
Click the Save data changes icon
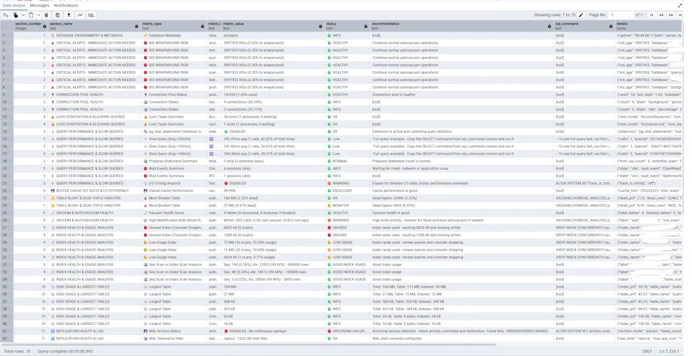(x=57, y=15)
